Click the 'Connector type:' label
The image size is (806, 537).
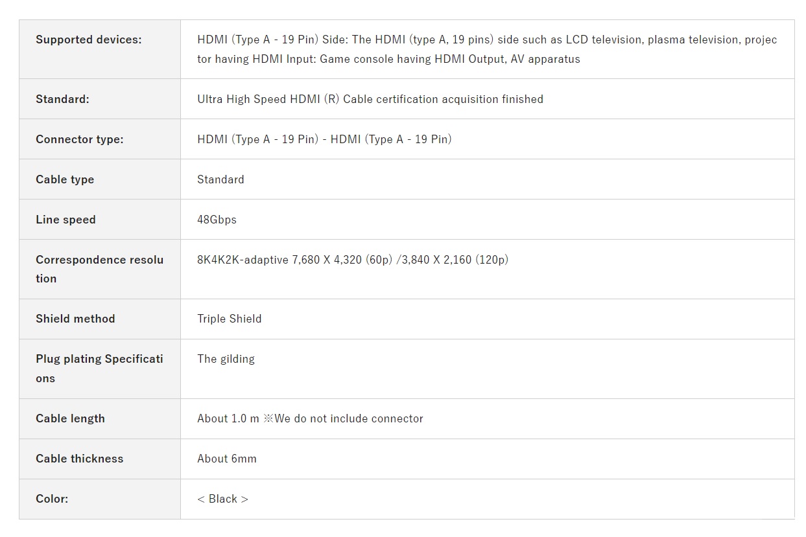tap(79, 139)
